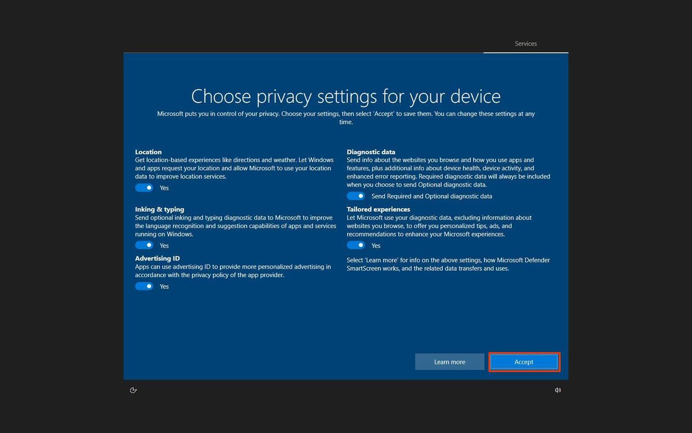The width and height of the screenshot is (692, 433).
Task: Click the Advertising ID section heading
Action: (157, 258)
